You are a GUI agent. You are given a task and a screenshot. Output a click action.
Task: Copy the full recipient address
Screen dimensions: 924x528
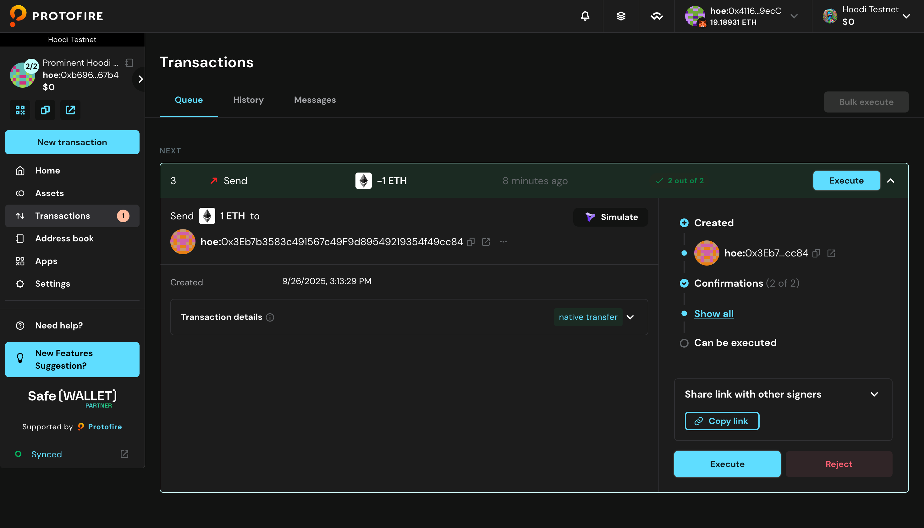(x=471, y=242)
